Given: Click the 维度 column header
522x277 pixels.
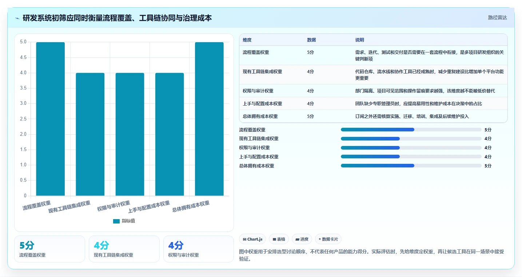Looking at the screenshot, I should point(247,40).
